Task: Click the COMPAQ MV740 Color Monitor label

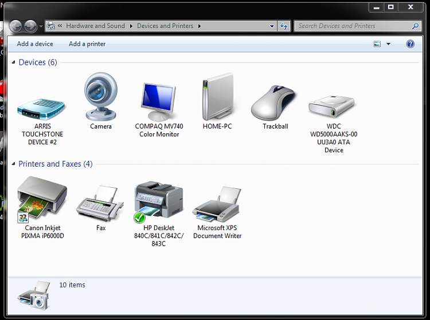Action: pyautogui.click(x=159, y=131)
